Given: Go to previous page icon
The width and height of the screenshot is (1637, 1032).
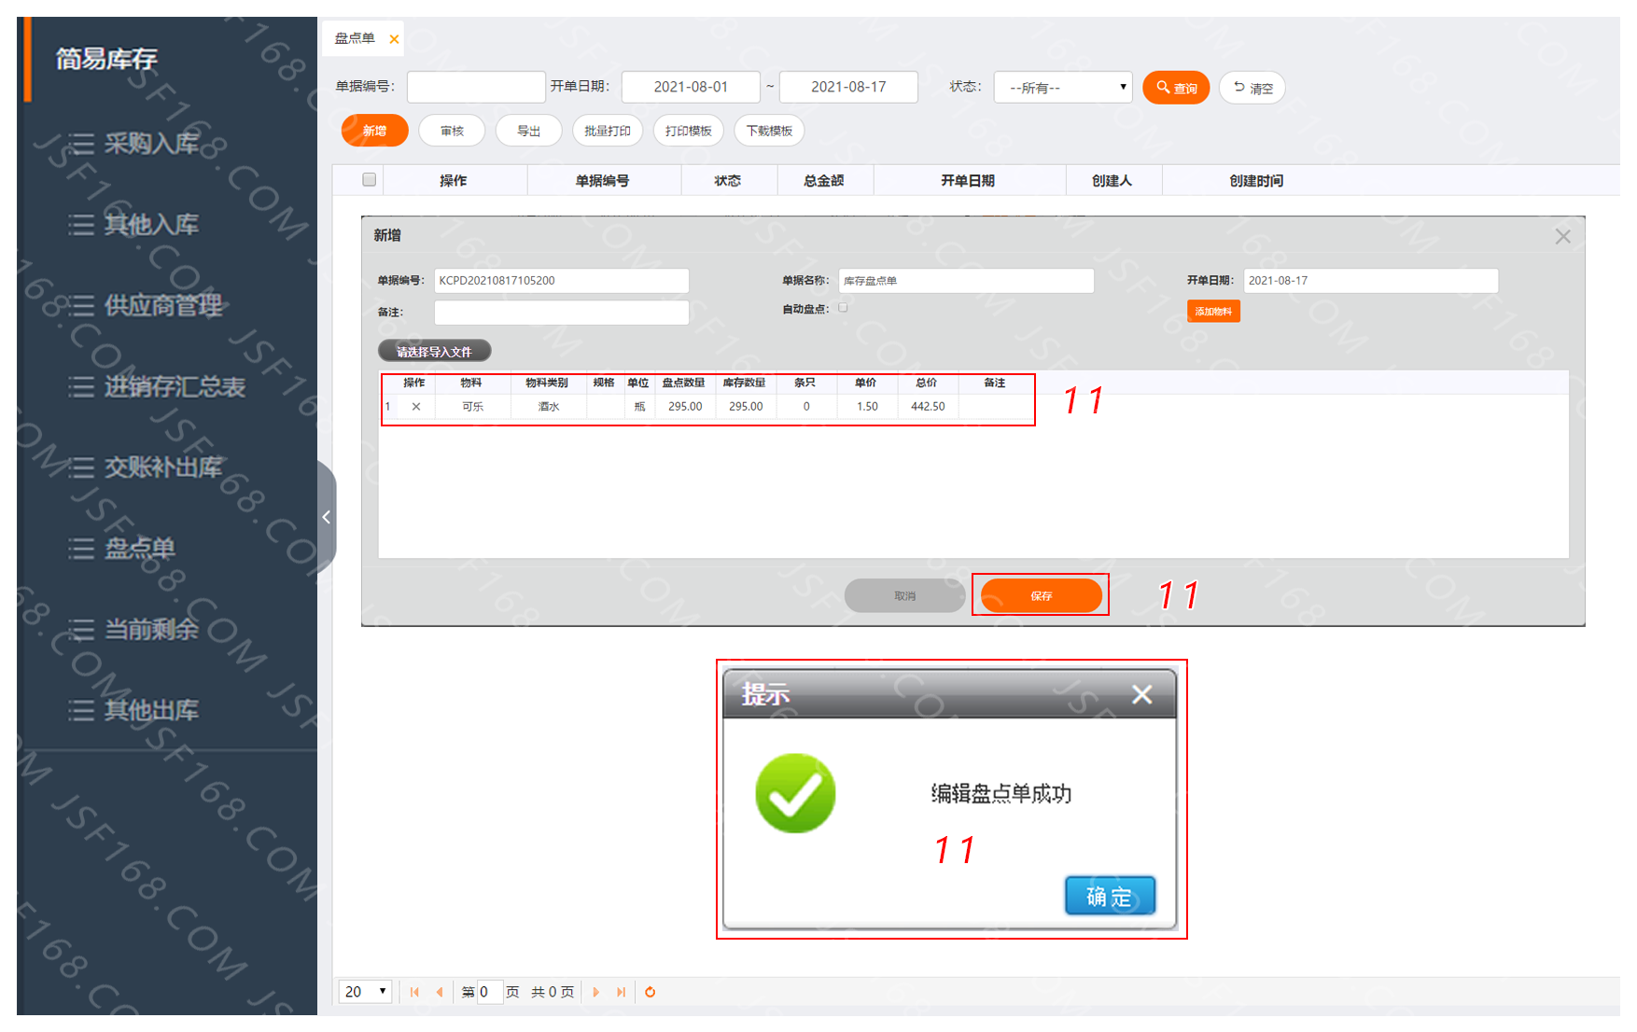Looking at the screenshot, I should pyautogui.click(x=440, y=992).
